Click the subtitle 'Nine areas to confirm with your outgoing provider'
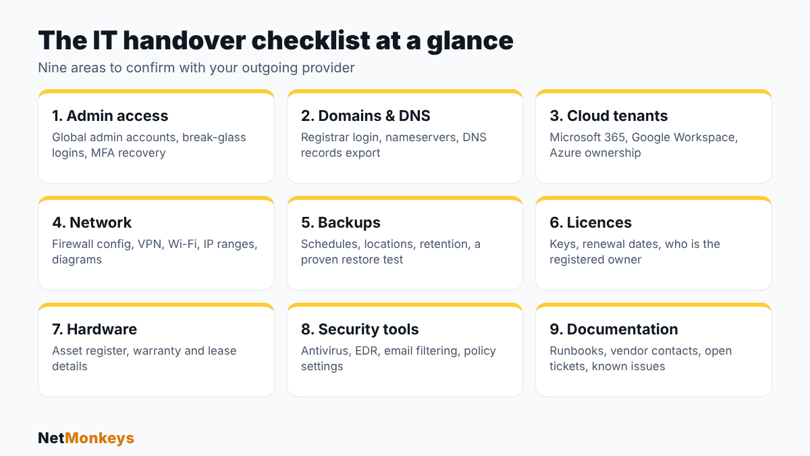 (196, 68)
